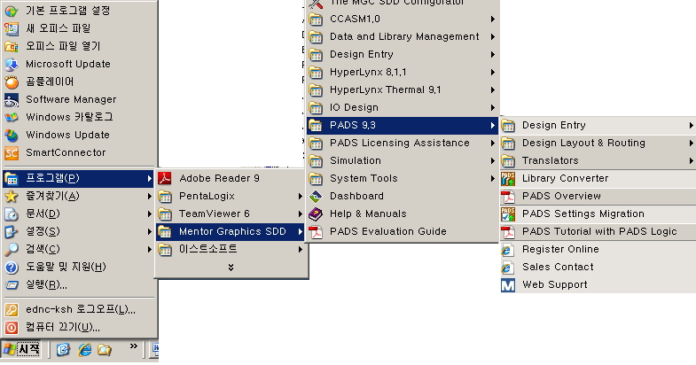Image resolution: width=696 pixels, height=365 pixels.
Task: Expand the Design Layout & Routing arrow
Action: pos(691,144)
